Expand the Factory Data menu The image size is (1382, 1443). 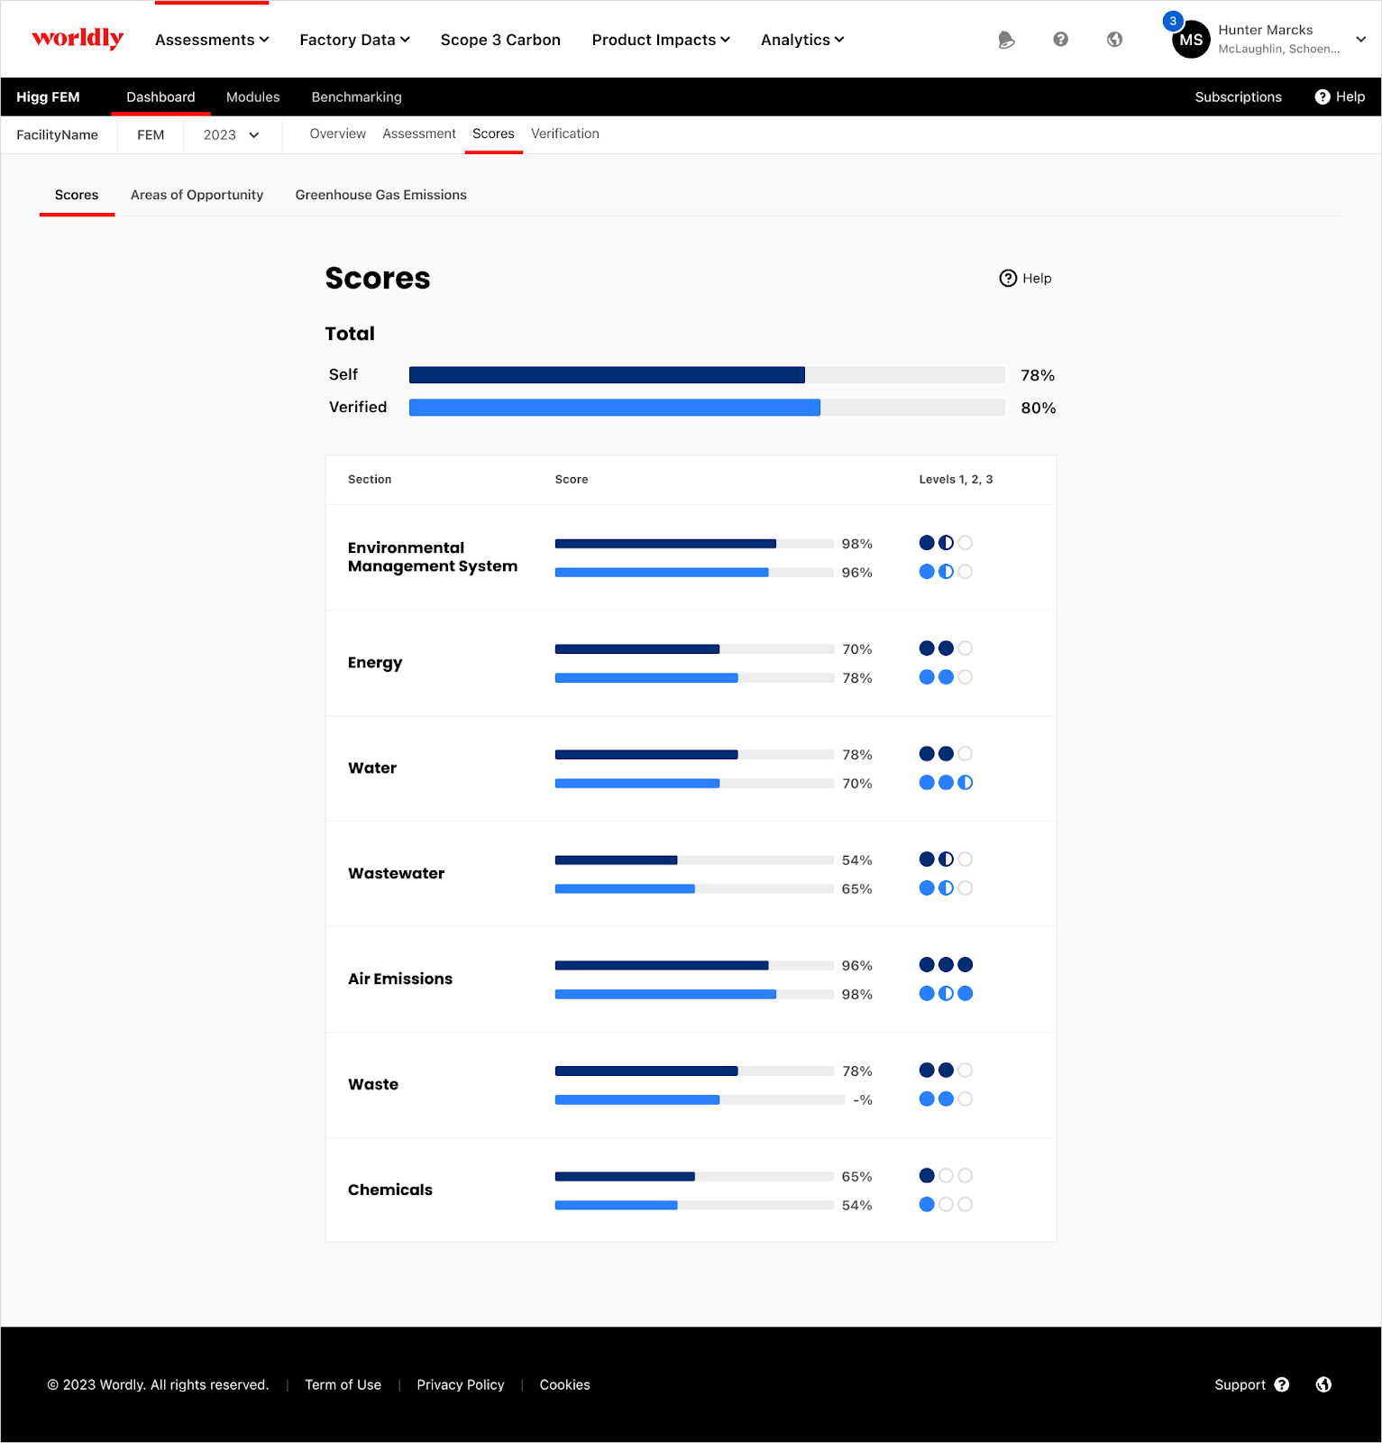[354, 40]
